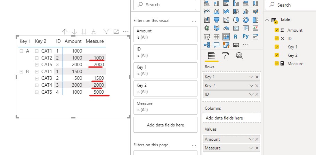Select the Gauge visualization icon
Viewport: 316px width, 155px height.
[x=226, y=28]
